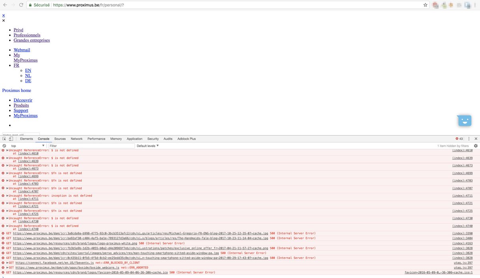Expand the $fn error at index 4721

(x=8, y=203)
